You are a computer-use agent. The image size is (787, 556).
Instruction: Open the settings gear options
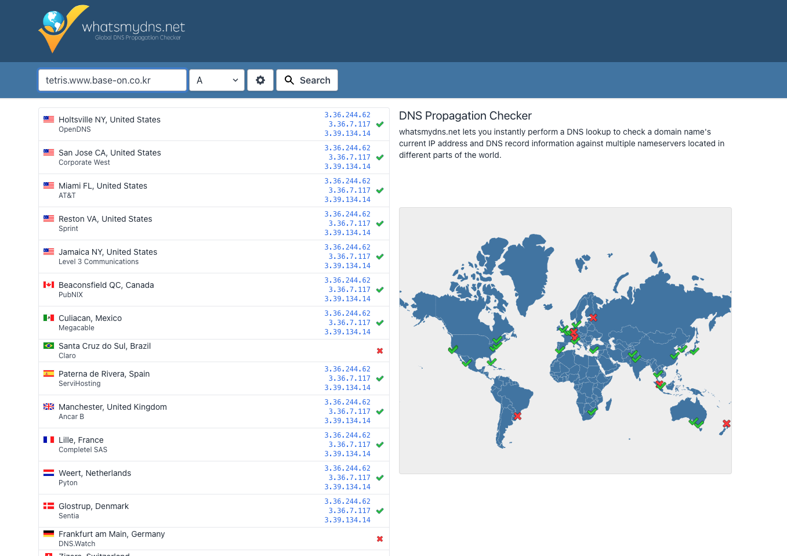pos(260,80)
